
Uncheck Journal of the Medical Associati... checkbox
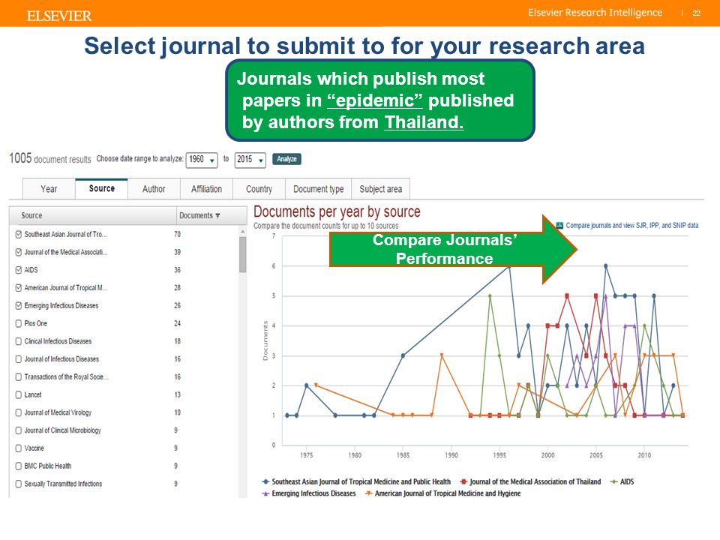[18, 252]
